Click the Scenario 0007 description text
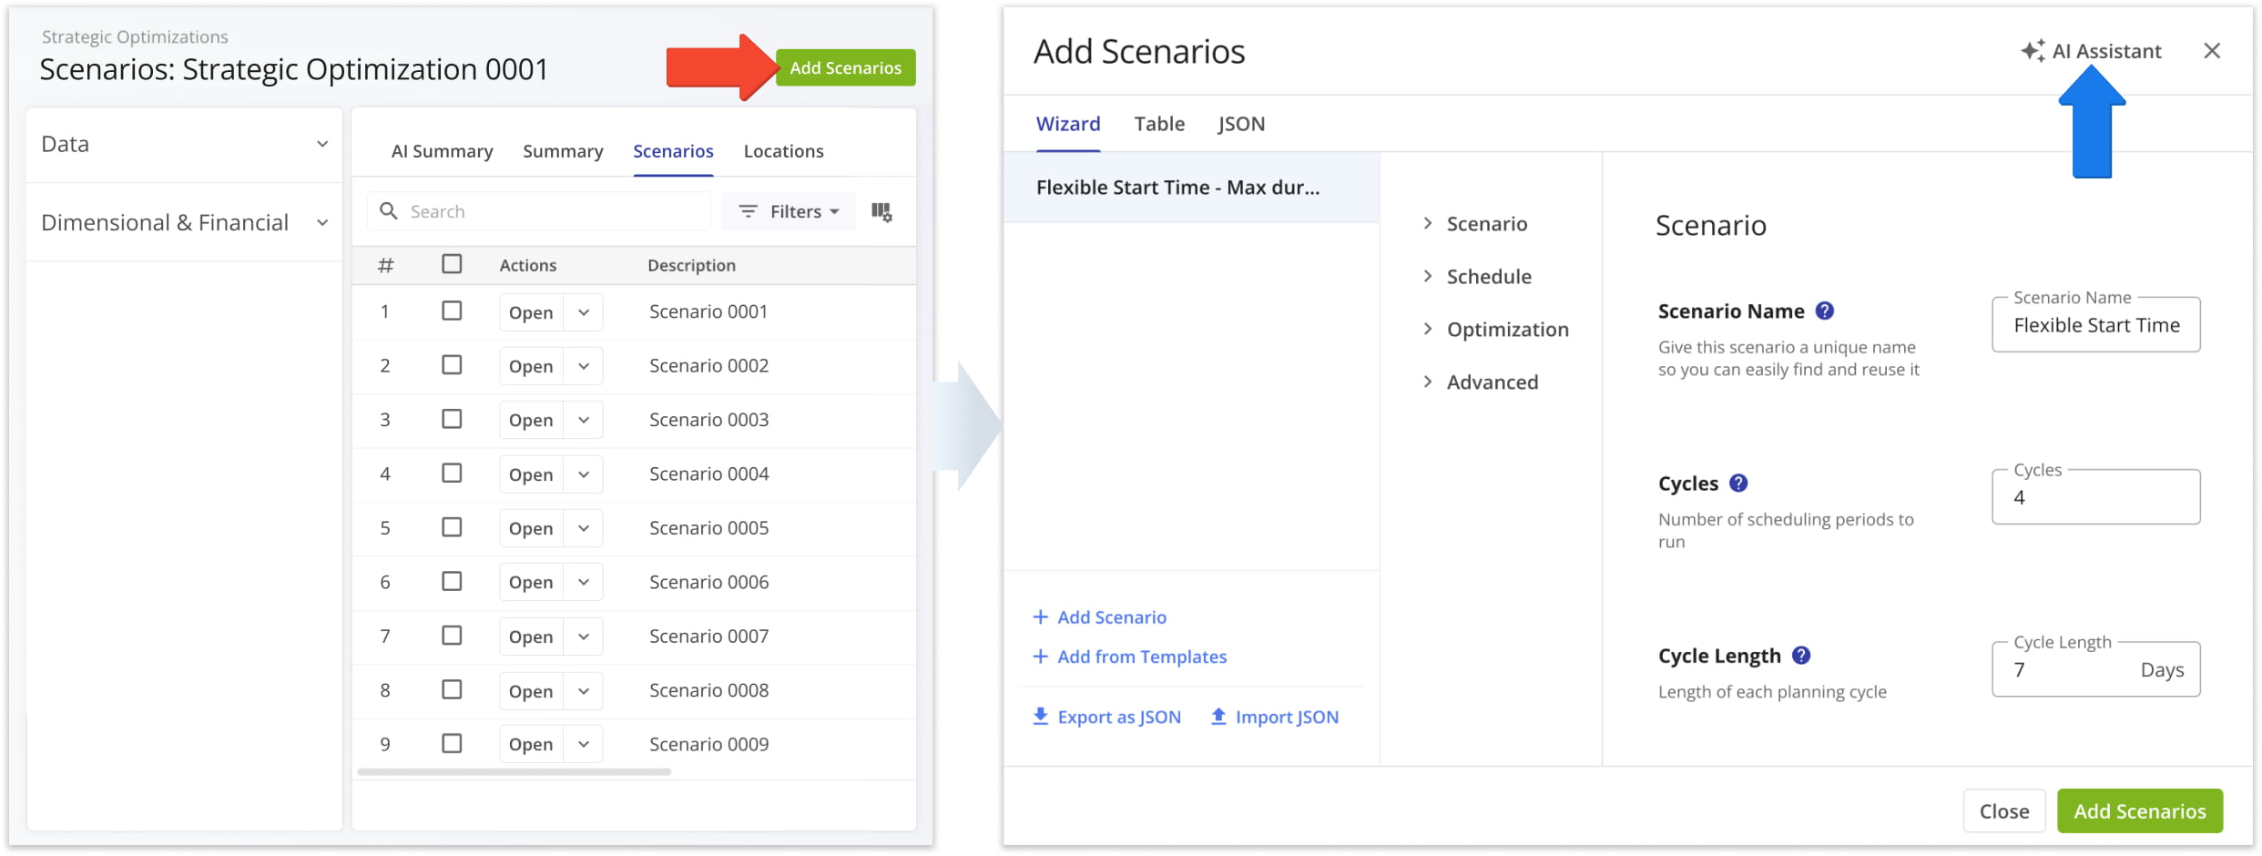This screenshot has width=2262, height=856. (708, 636)
